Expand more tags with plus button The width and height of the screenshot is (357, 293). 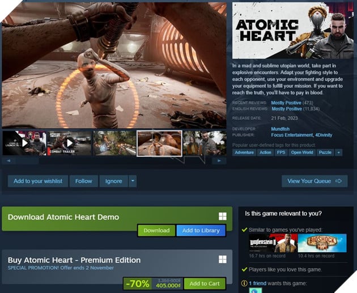[338, 152]
